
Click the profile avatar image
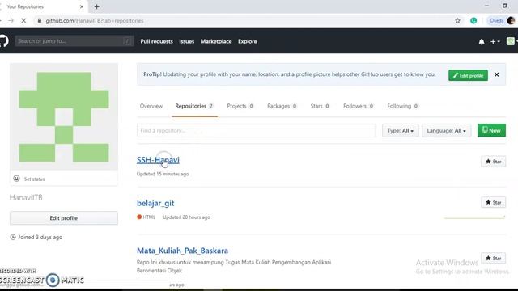point(64,116)
